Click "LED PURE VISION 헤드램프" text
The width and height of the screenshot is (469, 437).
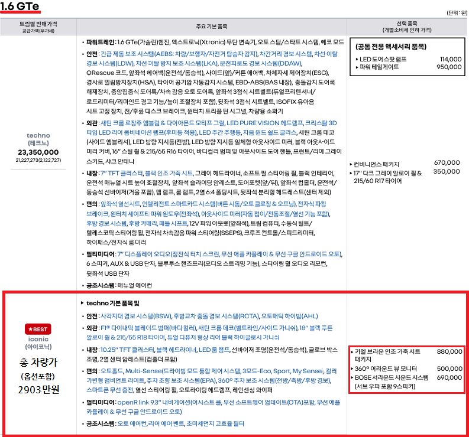click(x=265, y=123)
